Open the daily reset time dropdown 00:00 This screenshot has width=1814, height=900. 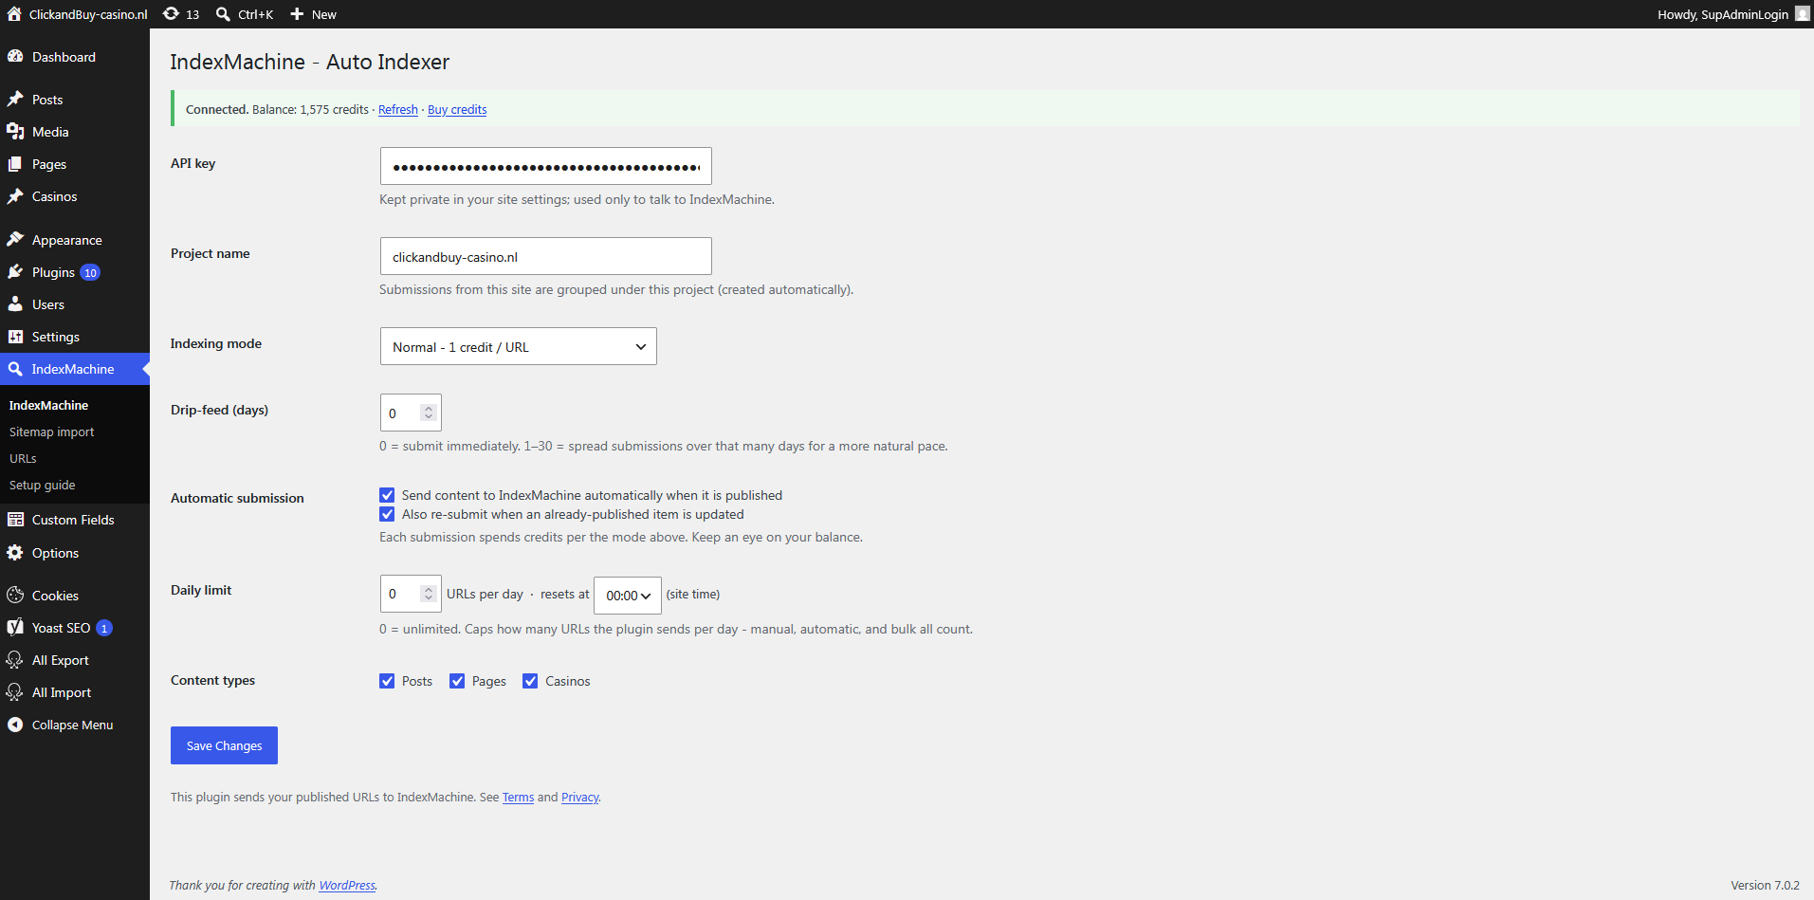click(x=628, y=596)
